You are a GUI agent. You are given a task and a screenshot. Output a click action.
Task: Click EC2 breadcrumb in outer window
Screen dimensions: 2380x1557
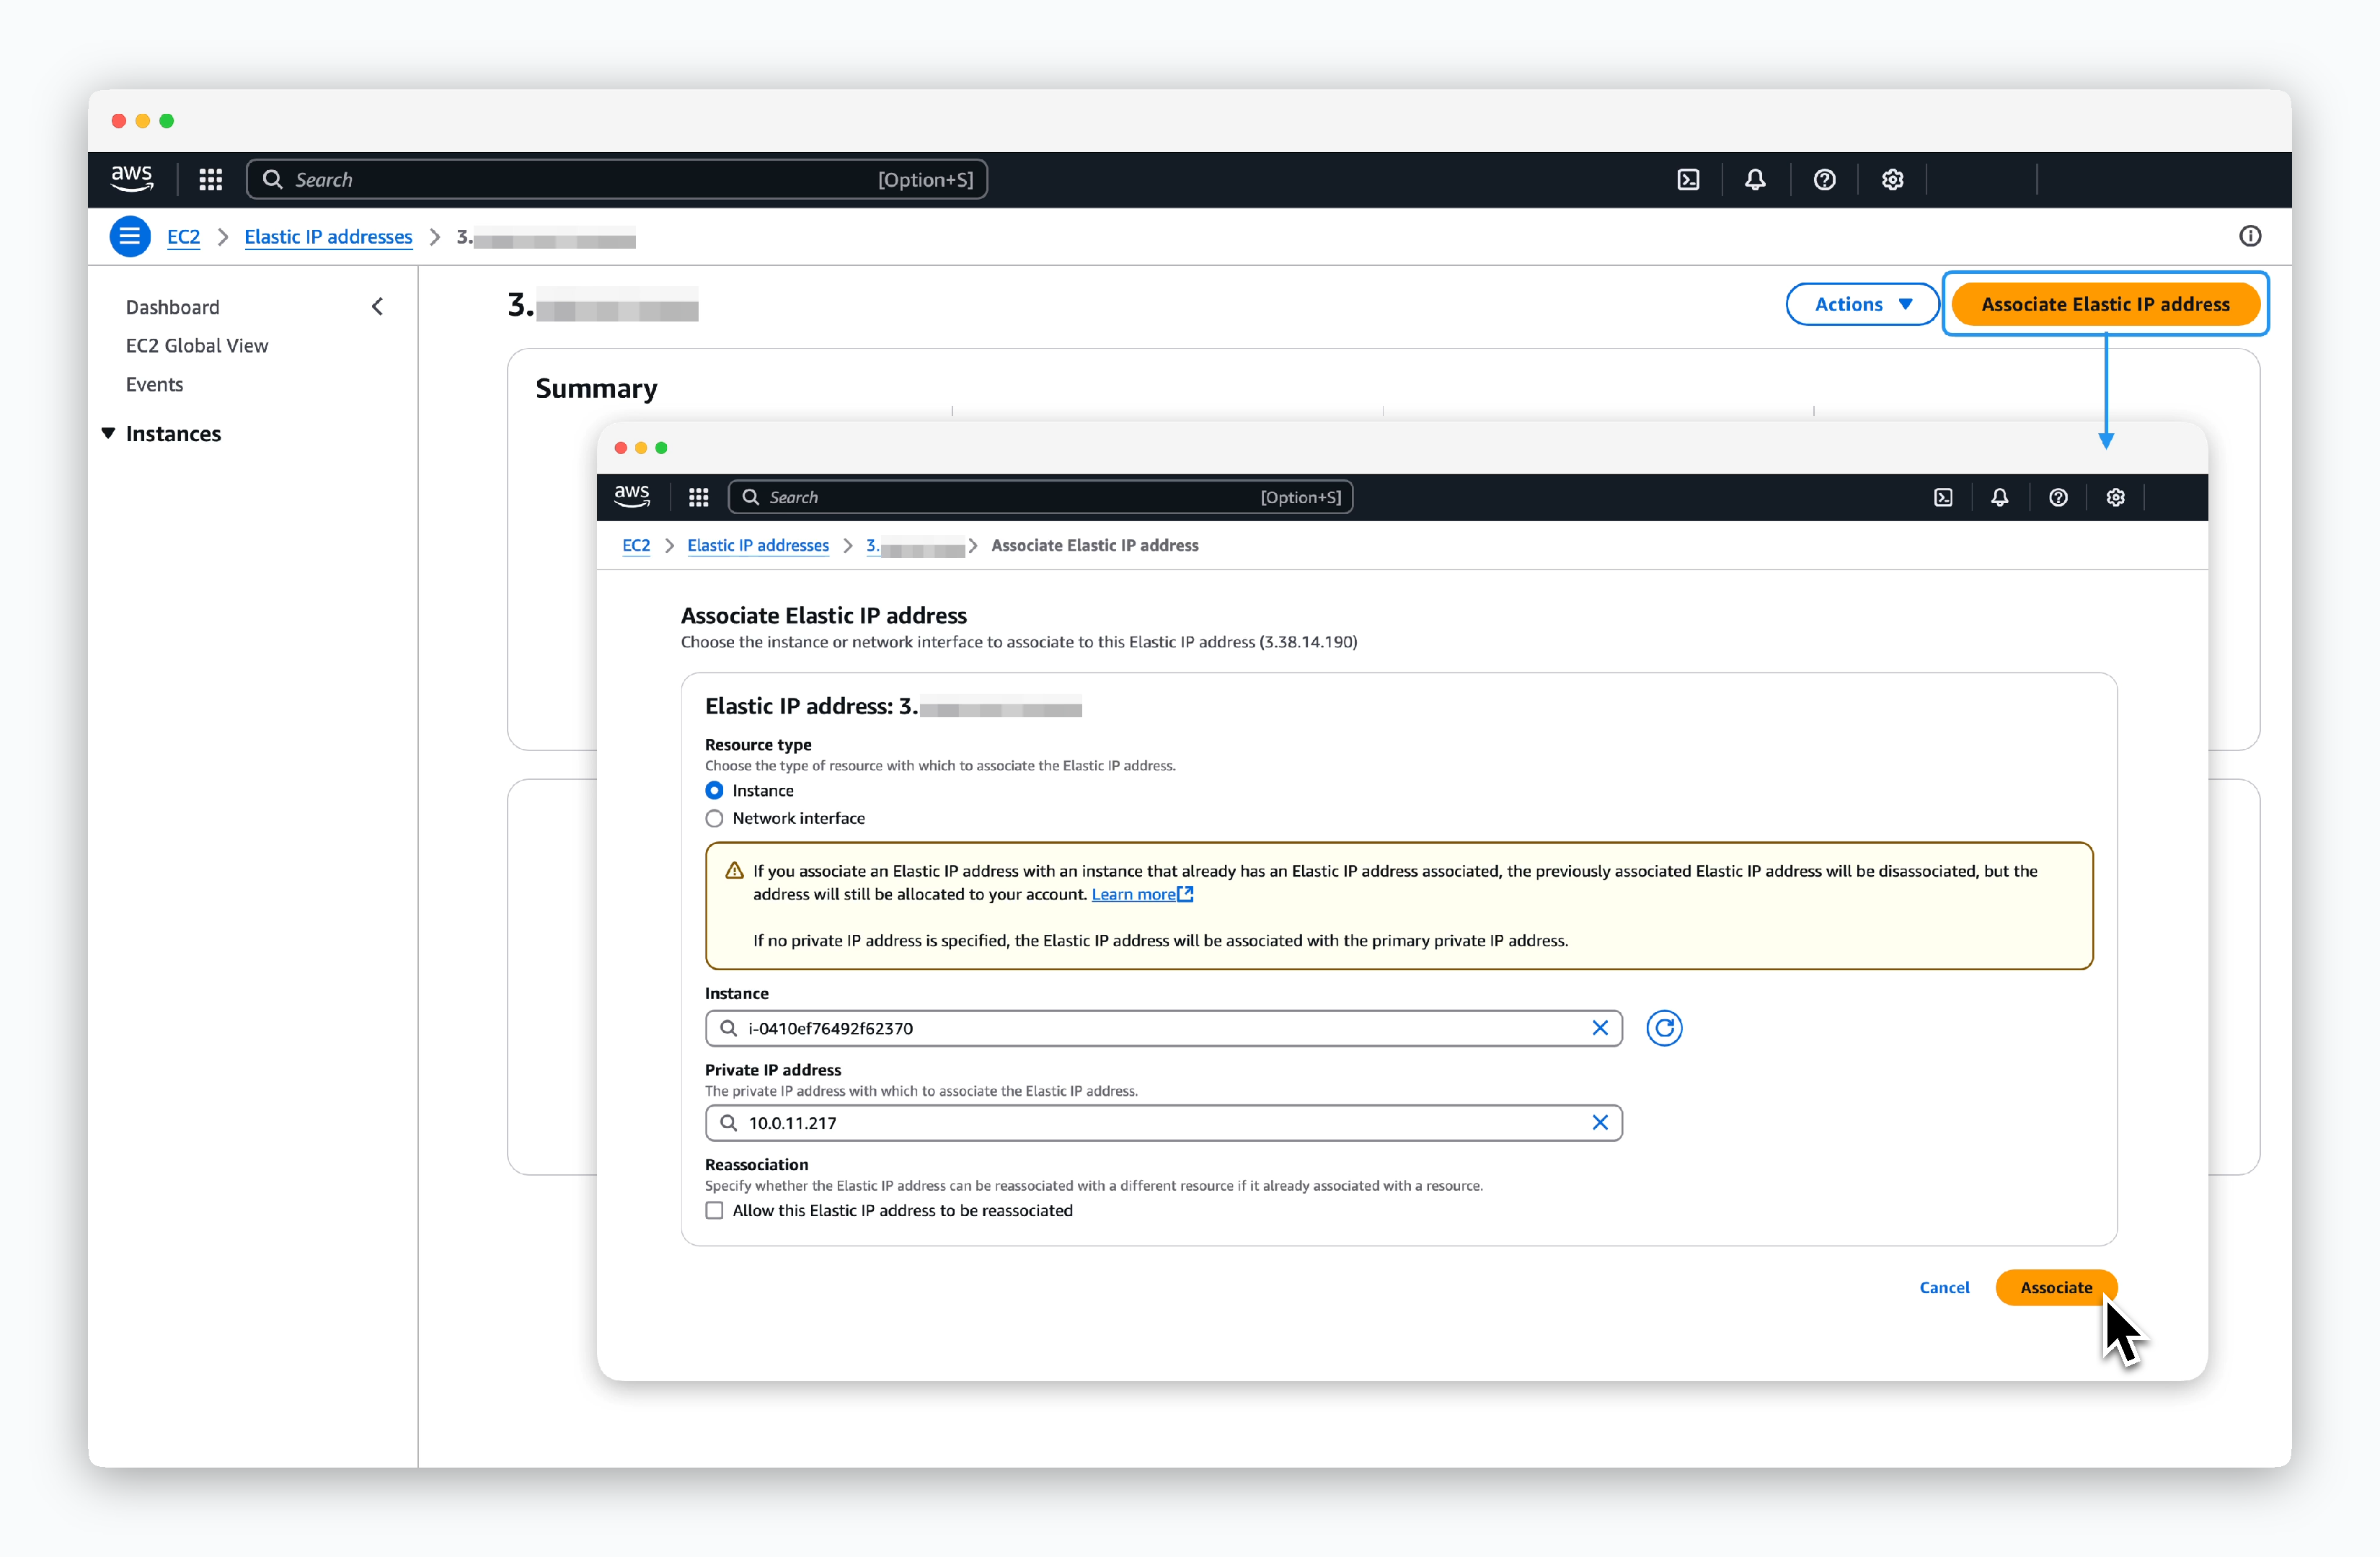(183, 237)
